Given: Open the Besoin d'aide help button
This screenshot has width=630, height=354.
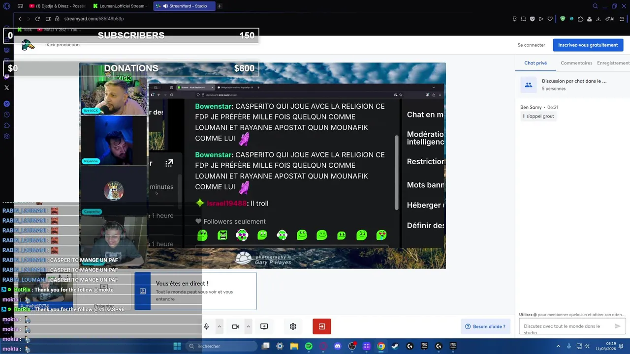Looking at the screenshot, I should click(x=485, y=326).
